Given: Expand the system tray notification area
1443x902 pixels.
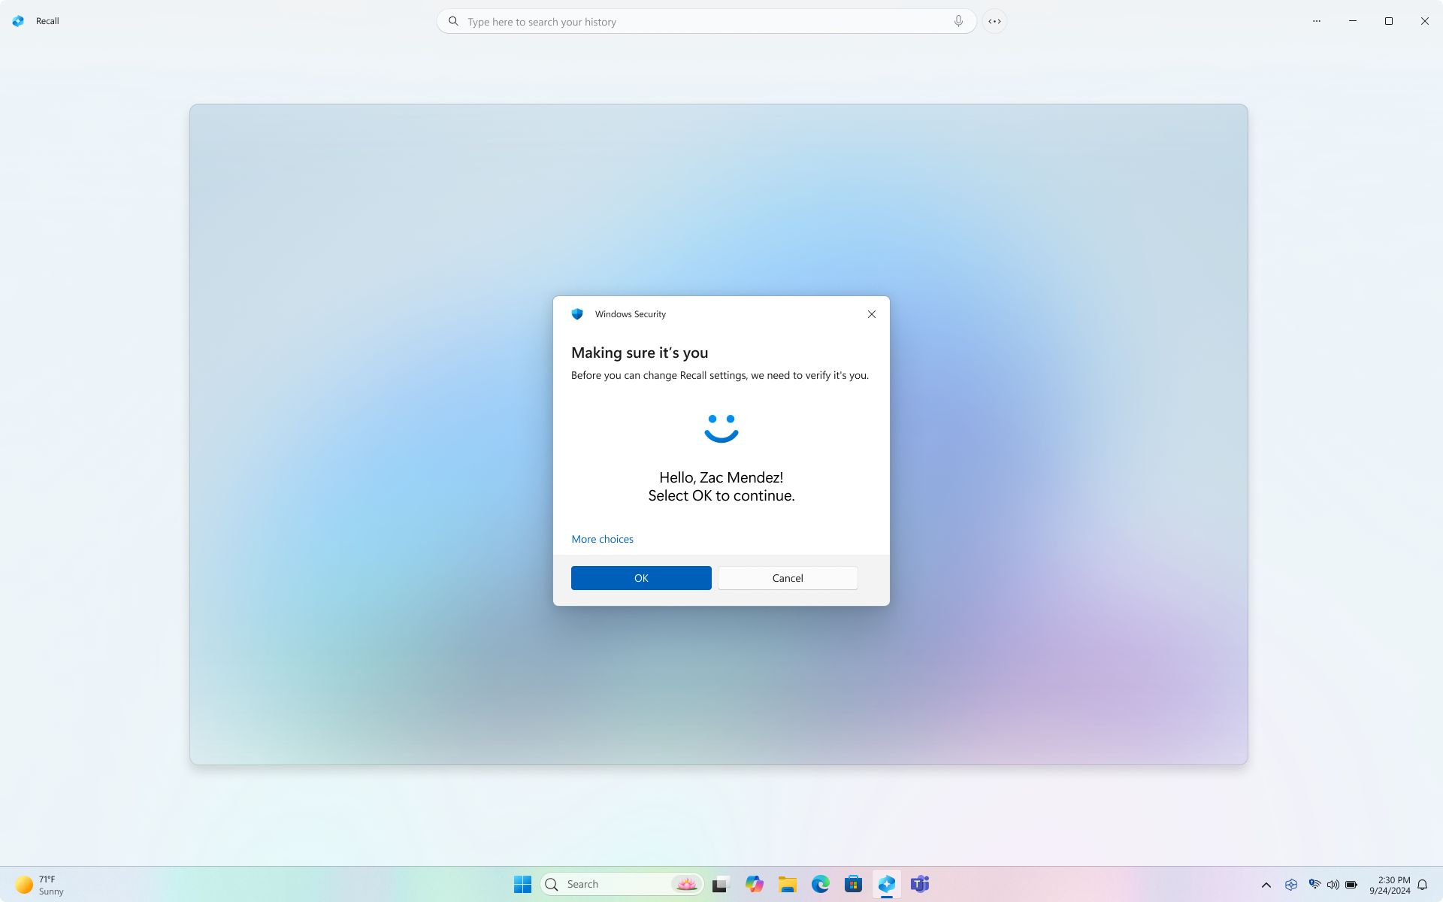Looking at the screenshot, I should click(x=1266, y=884).
